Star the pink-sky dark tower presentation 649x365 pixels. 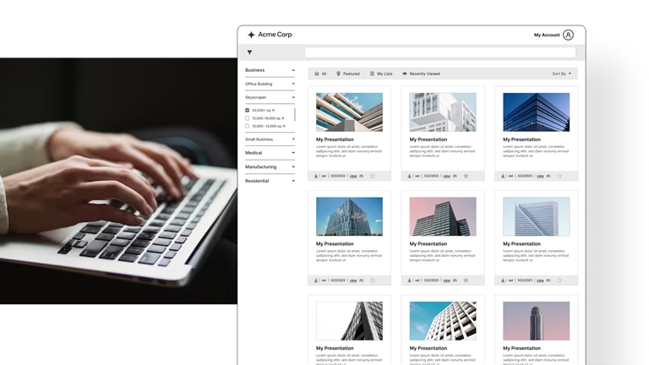pos(466,281)
